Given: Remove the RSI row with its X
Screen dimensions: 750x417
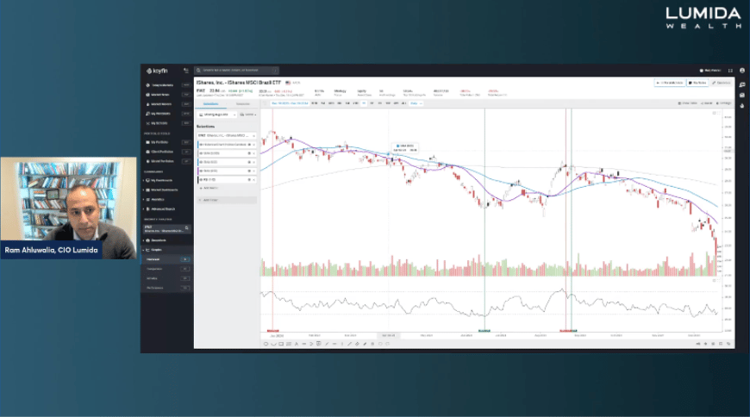Looking at the screenshot, I should pos(254,180).
